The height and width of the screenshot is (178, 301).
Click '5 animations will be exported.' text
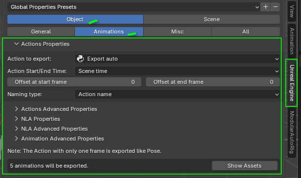tap(49, 166)
